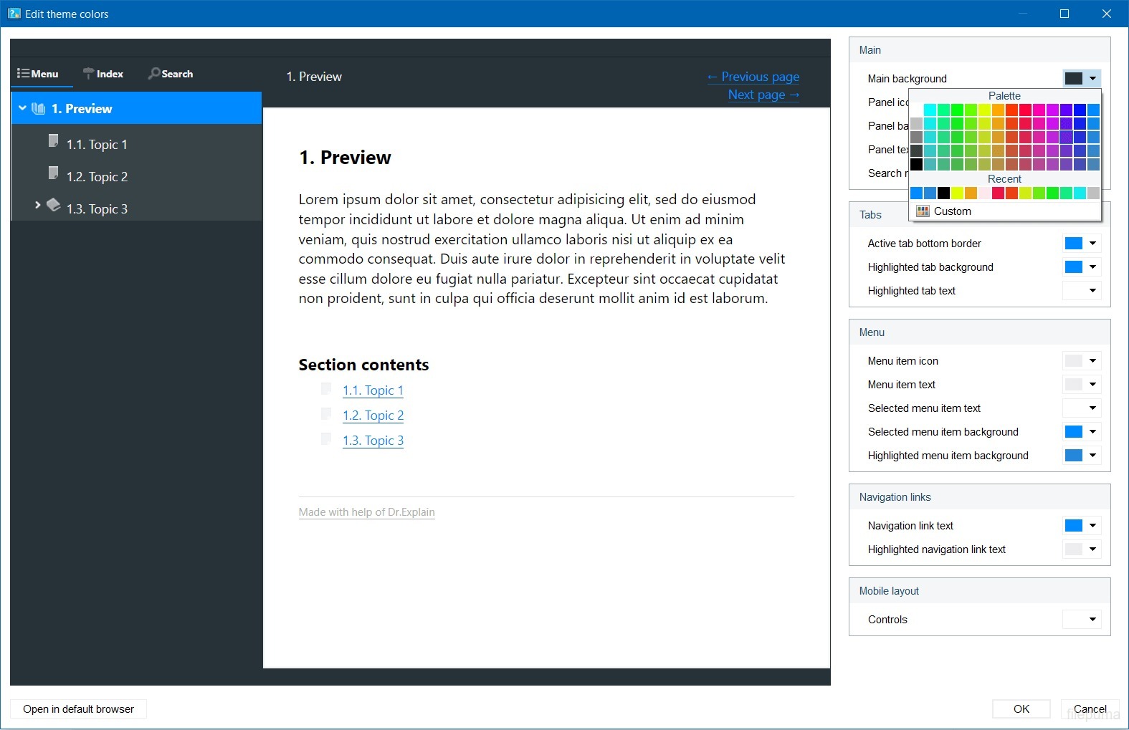
Task: Click the open book icon beside 1. Preview
Action: point(39,109)
